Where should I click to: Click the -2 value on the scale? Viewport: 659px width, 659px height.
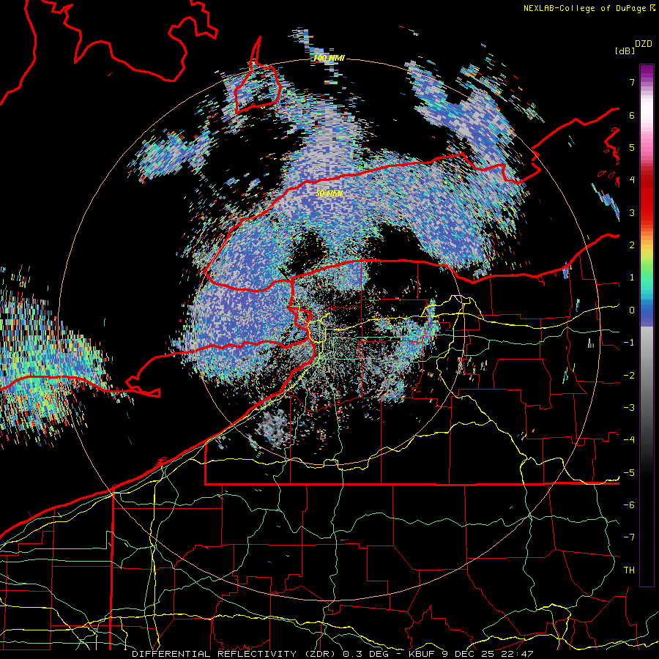tap(629, 376)
